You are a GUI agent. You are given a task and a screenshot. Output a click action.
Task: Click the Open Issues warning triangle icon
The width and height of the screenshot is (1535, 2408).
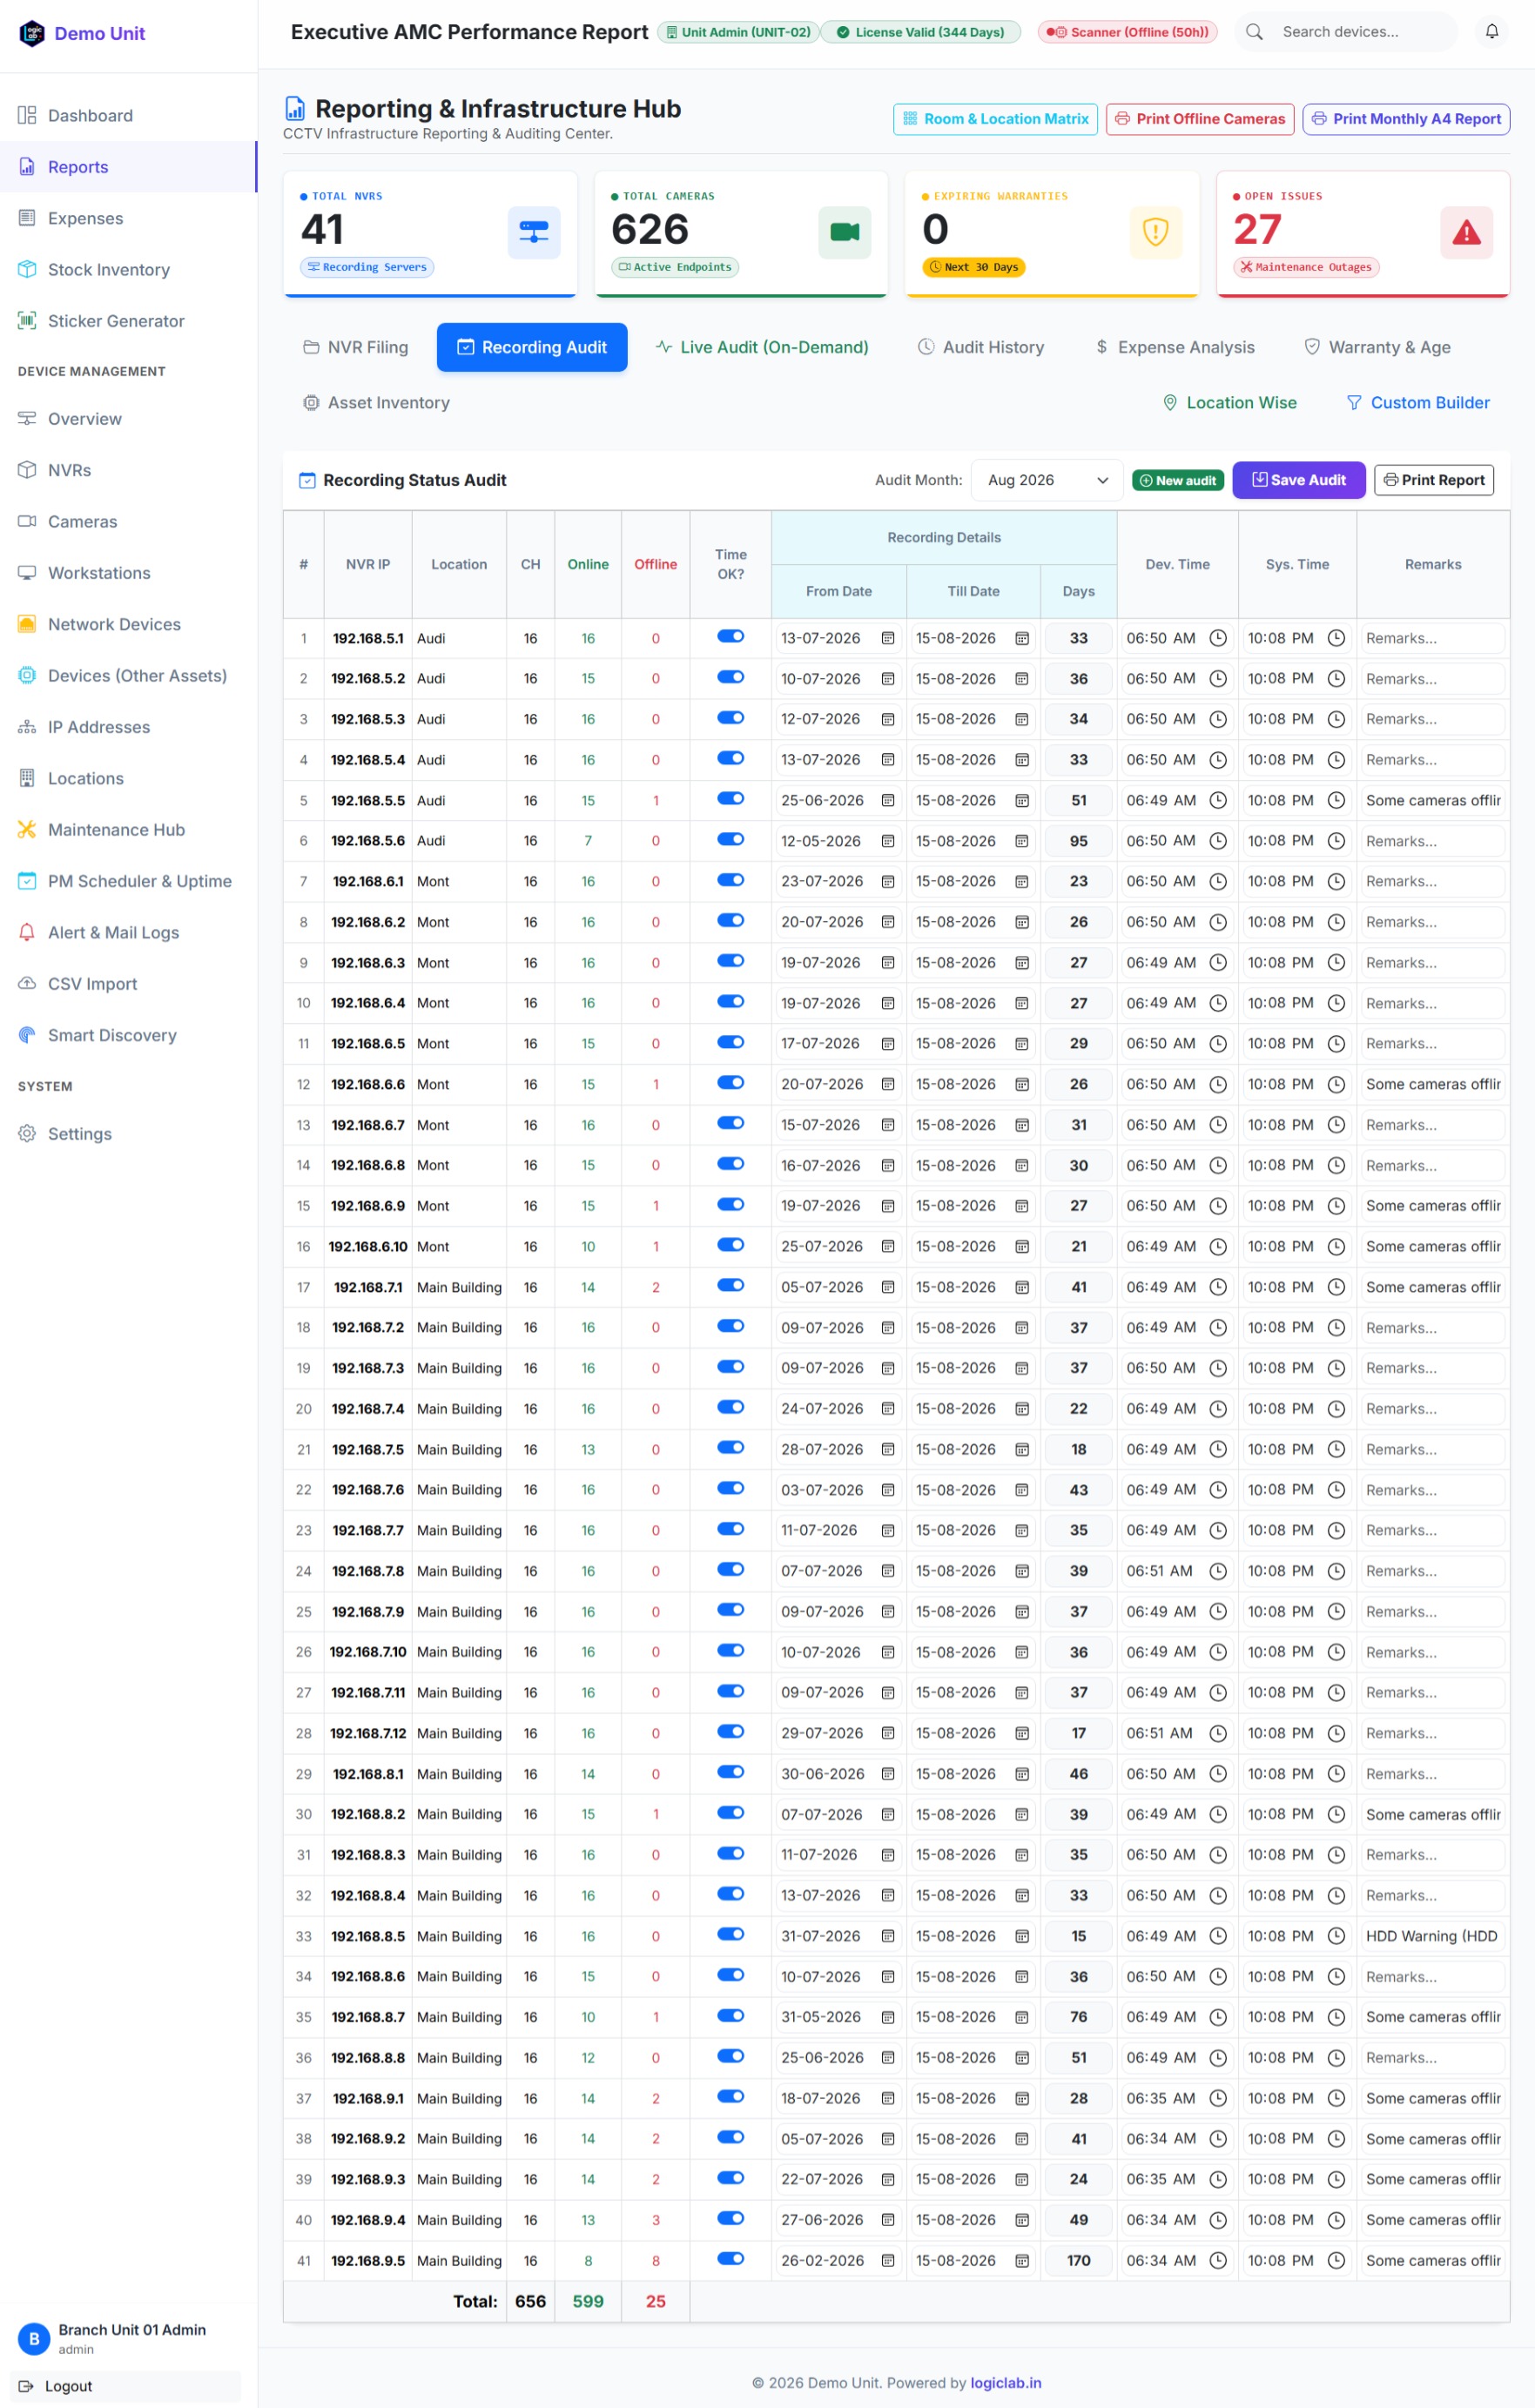[x=1467, y=232]
